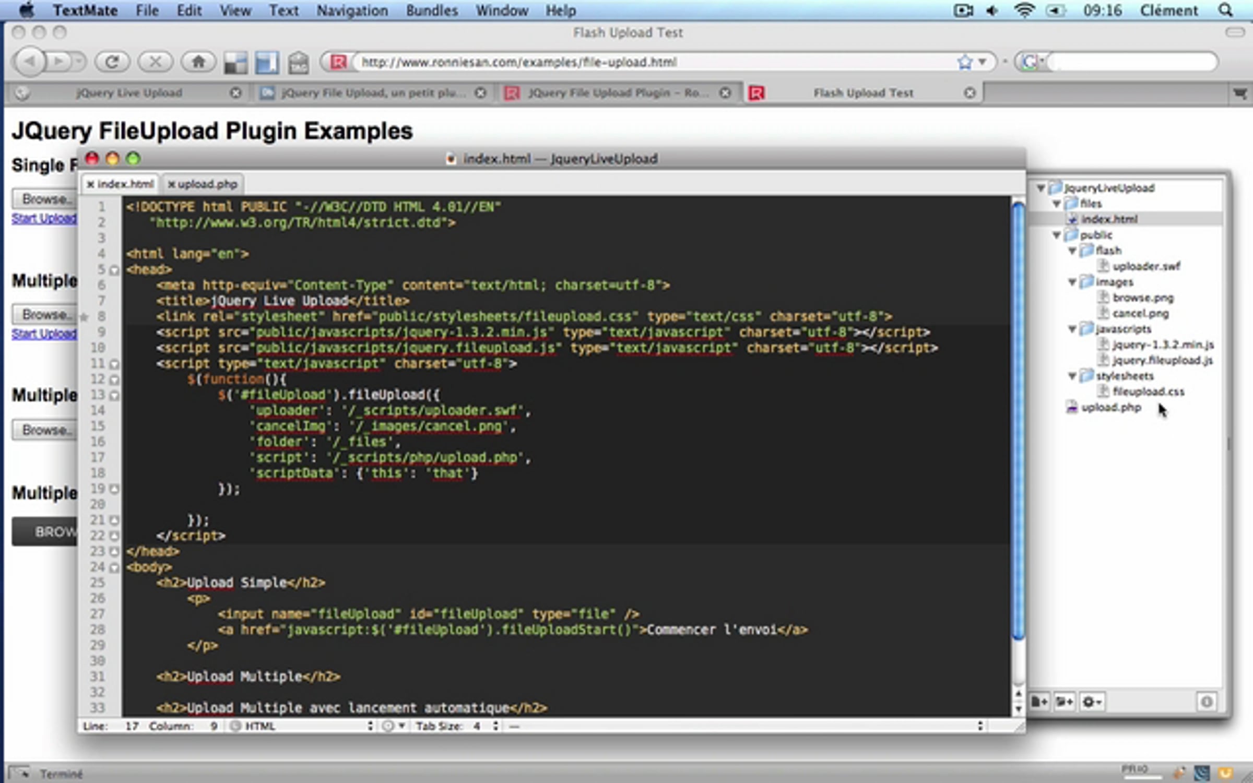Image resolution: width=1253 pixels, height=783 pixels.
Task: Click the Stop loading X button
Action: click(155, 62)
